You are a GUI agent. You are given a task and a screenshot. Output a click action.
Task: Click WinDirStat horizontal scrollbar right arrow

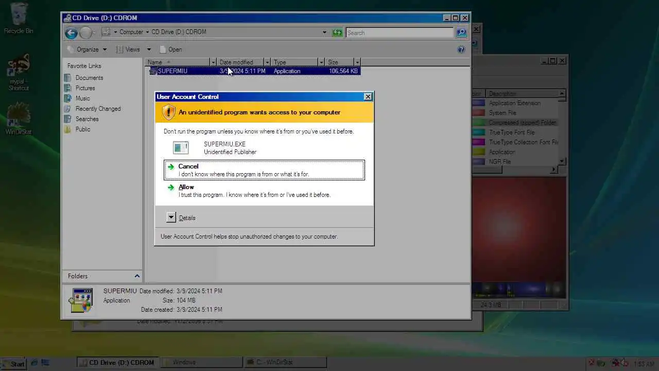point(554,170)
